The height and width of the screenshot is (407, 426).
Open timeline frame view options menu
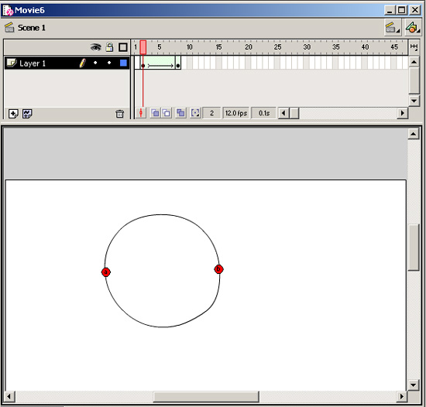(x=414, y=47)
